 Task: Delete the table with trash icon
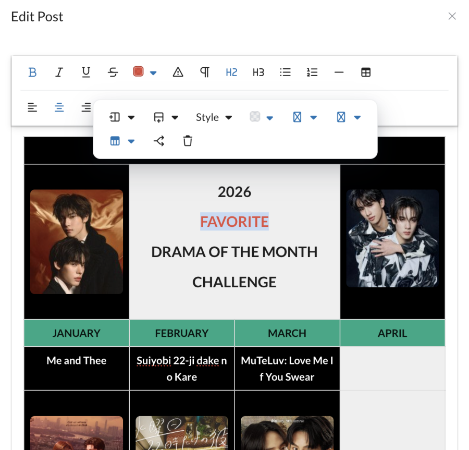tap(188, 141)
